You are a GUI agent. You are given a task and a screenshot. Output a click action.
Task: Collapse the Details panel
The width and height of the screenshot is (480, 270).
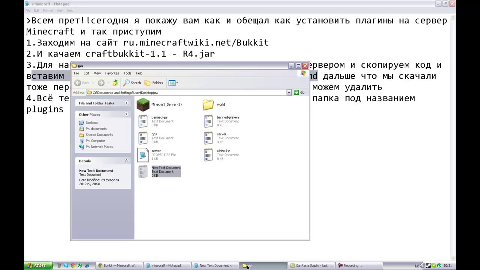tap(126, 161)
